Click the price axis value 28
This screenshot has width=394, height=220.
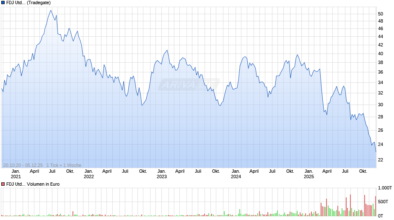tap(381, 117)
